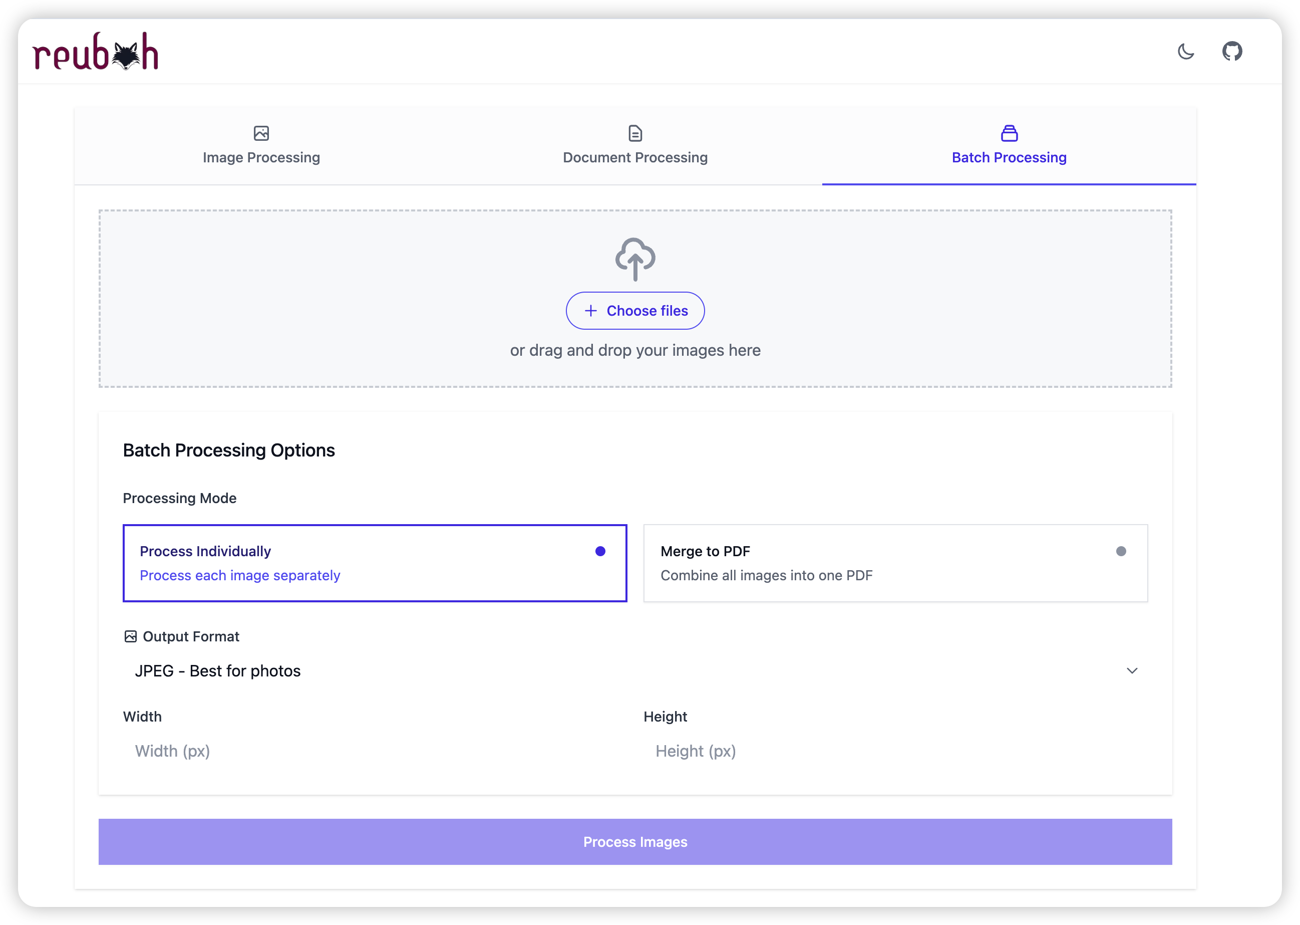
Task: Click the Choose files button
Action: [x=635, y=311]
